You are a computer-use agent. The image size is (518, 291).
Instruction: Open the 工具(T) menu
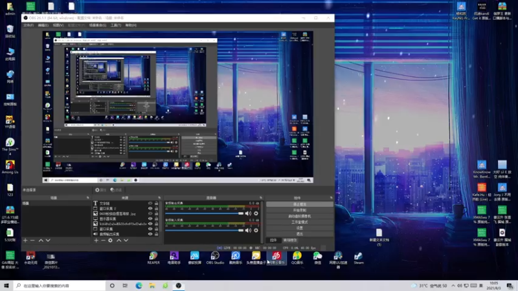click(x=116, y=25)
